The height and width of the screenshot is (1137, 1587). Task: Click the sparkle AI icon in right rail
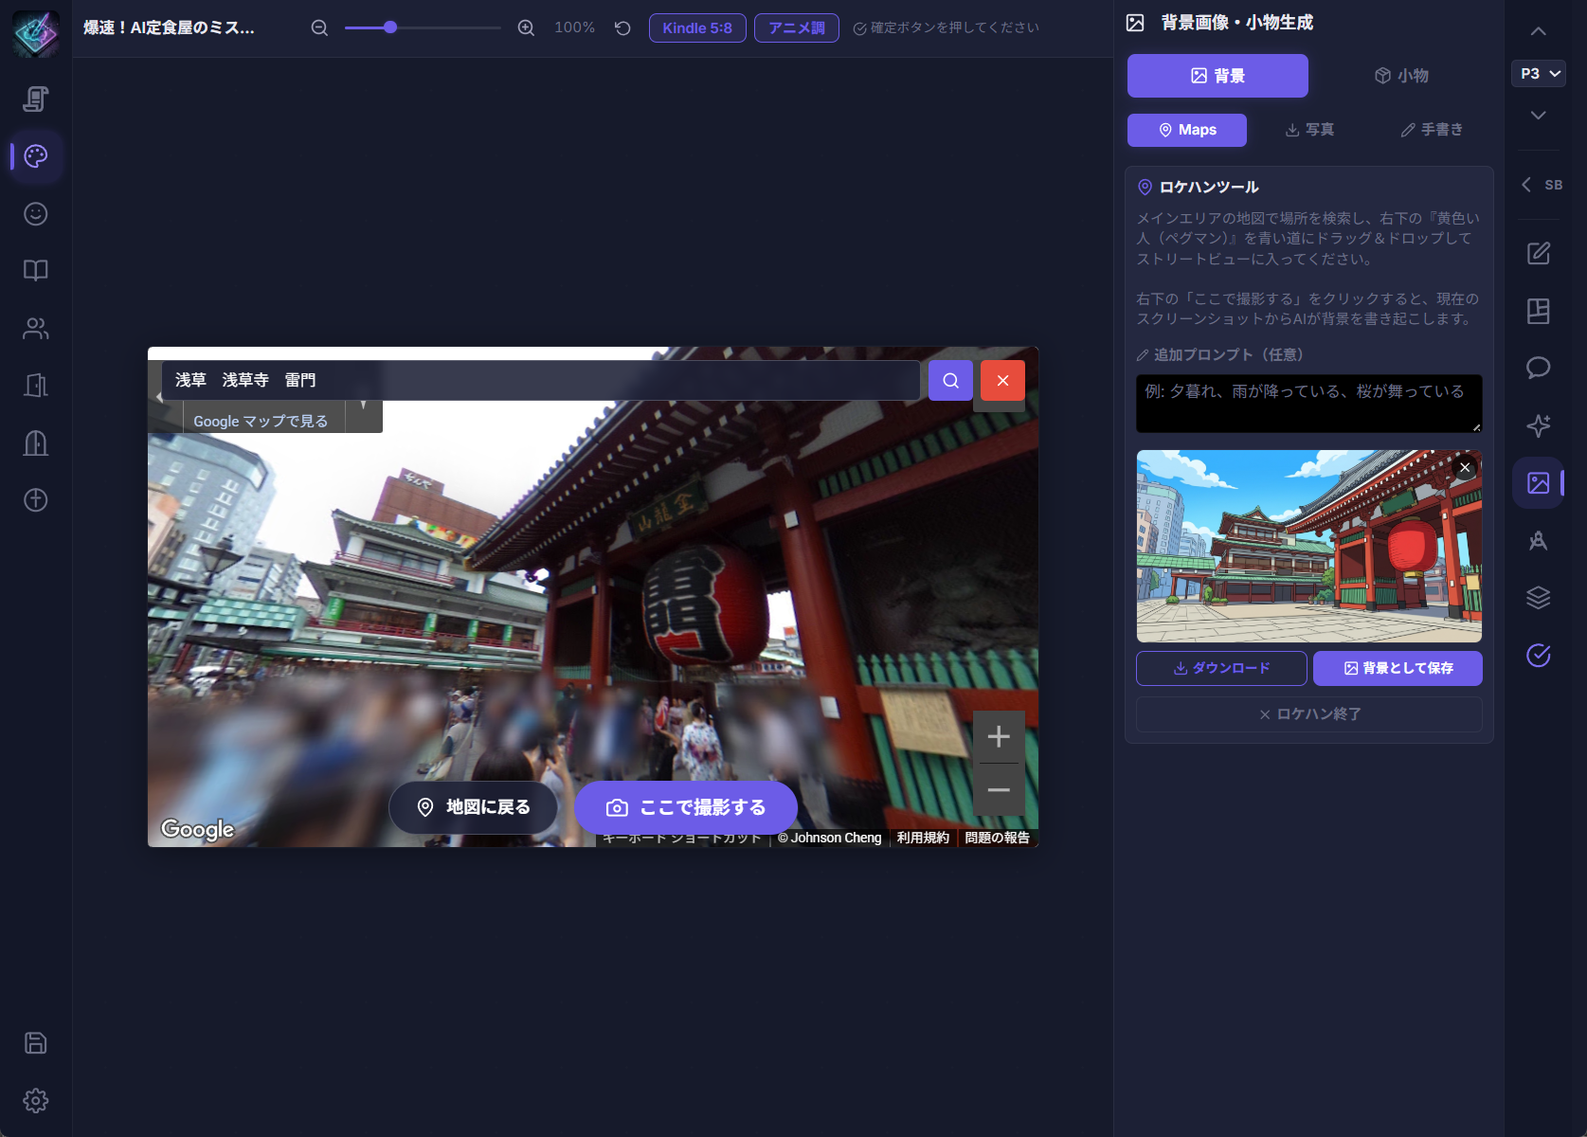1538,425
